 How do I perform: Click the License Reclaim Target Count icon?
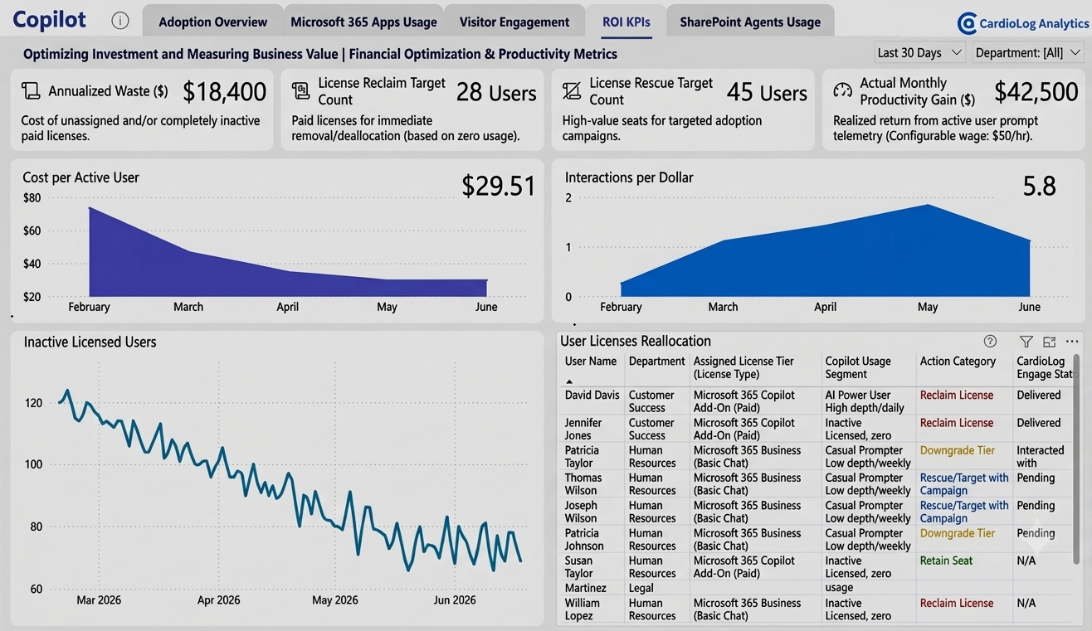301,91
